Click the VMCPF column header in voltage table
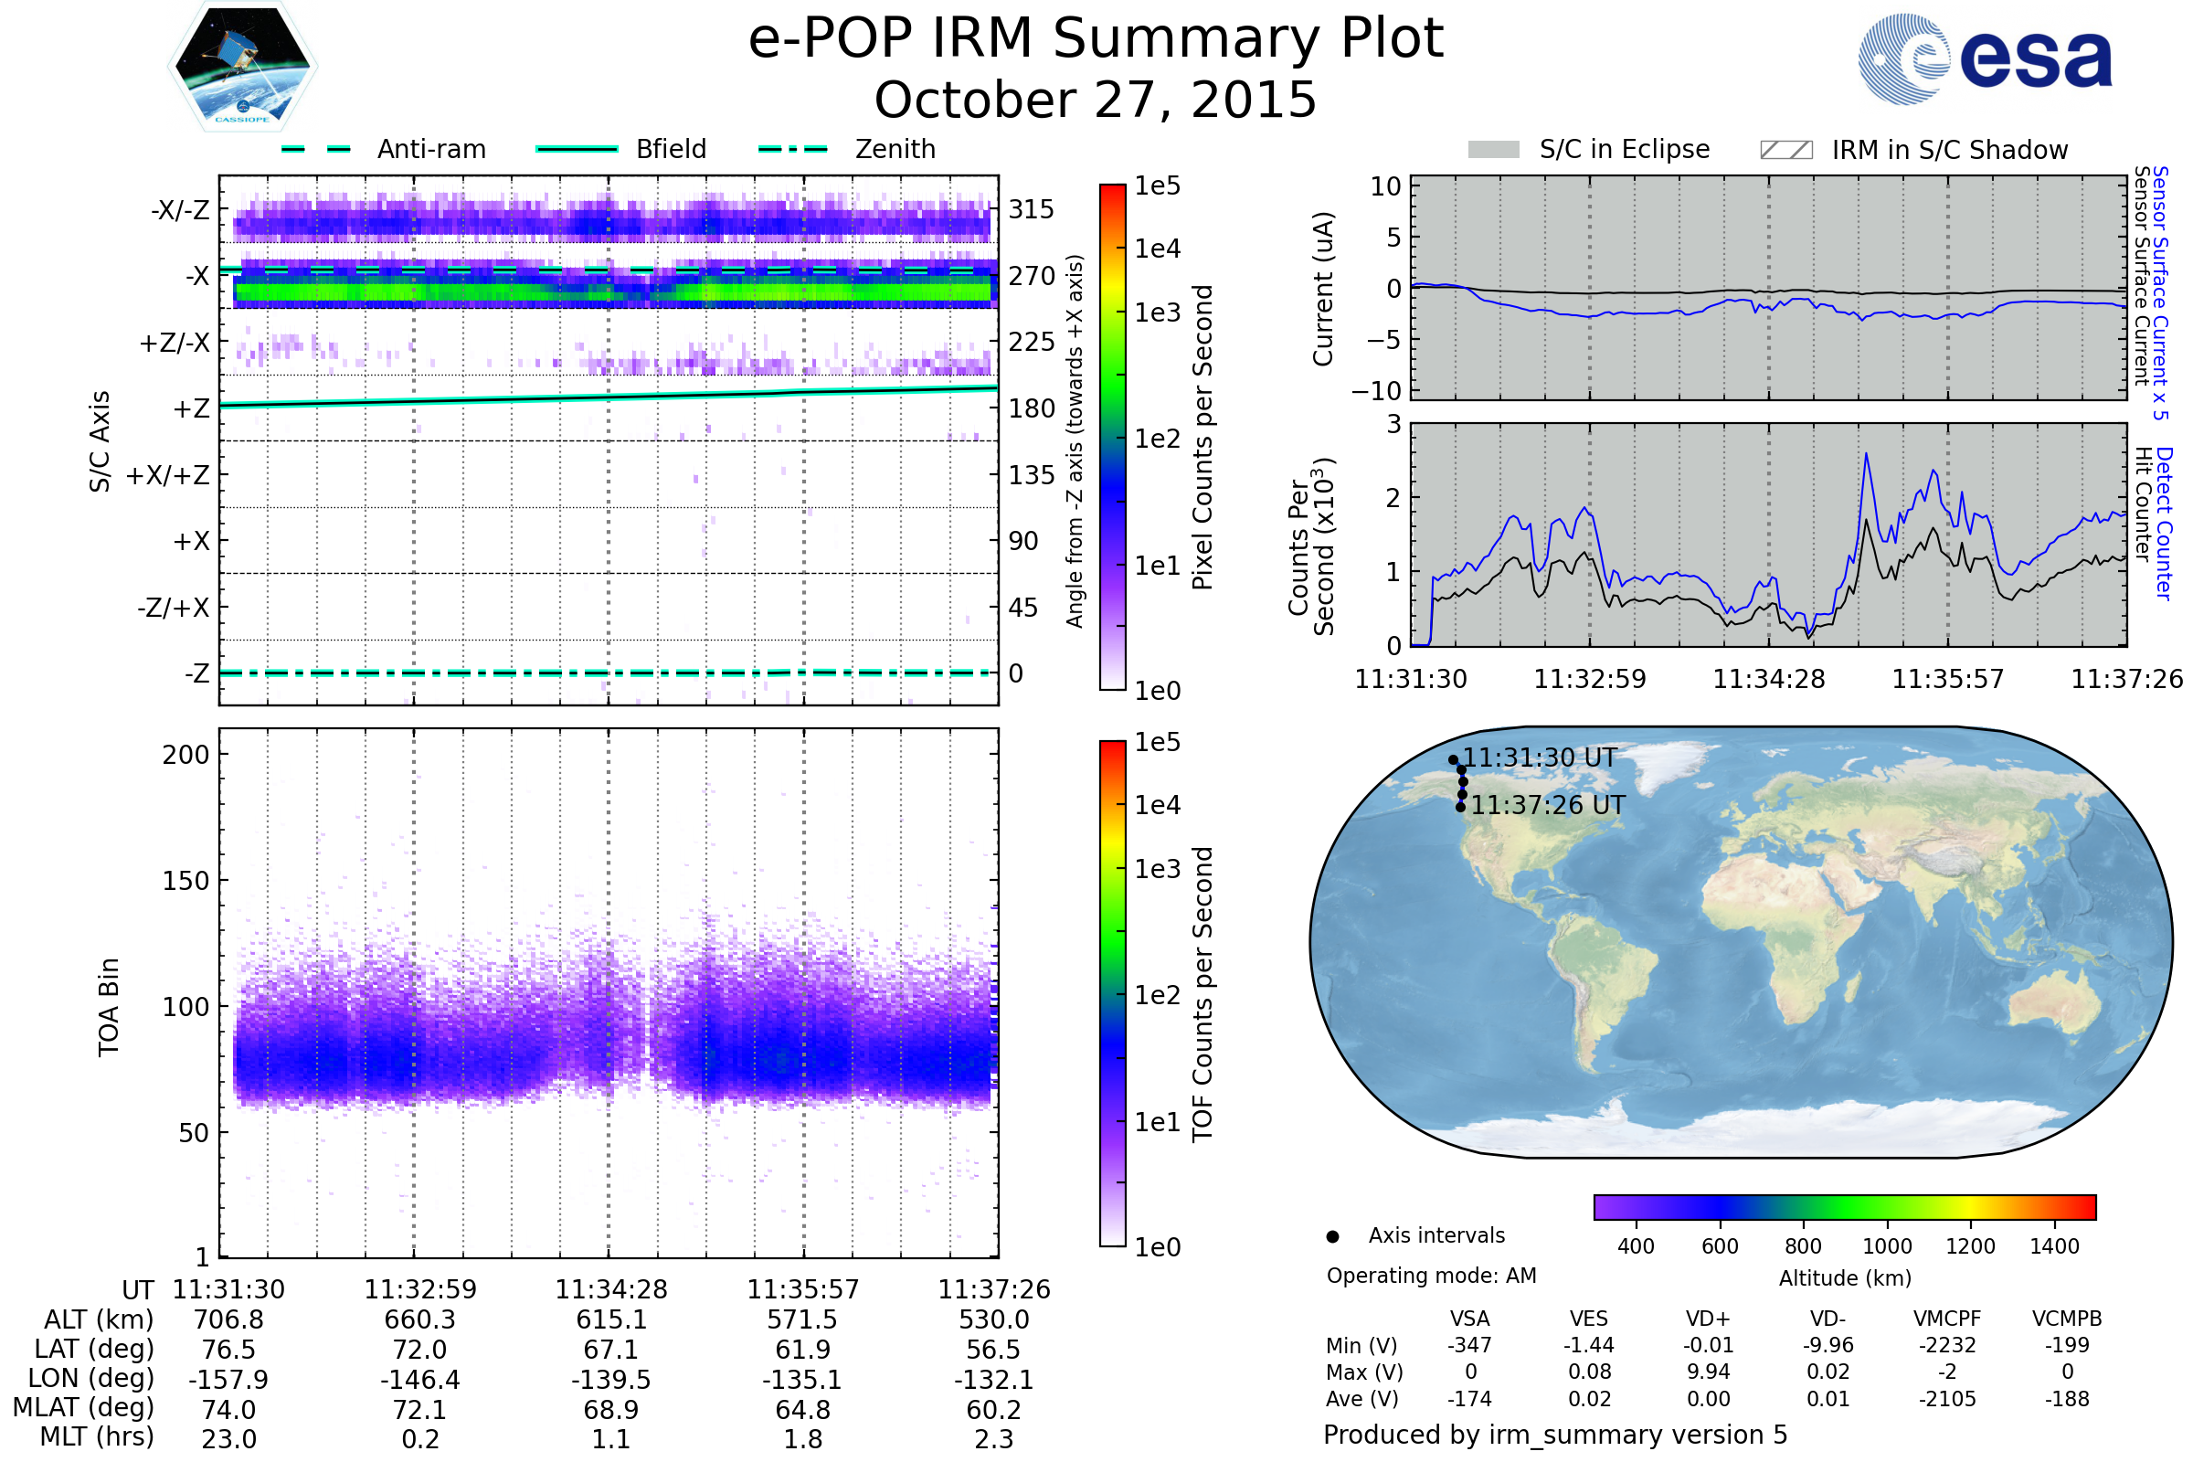 click(1947, 1319)
